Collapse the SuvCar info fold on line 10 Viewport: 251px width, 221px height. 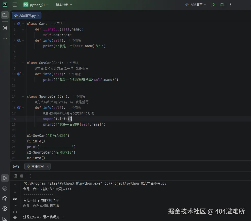(x=23, y=74)
